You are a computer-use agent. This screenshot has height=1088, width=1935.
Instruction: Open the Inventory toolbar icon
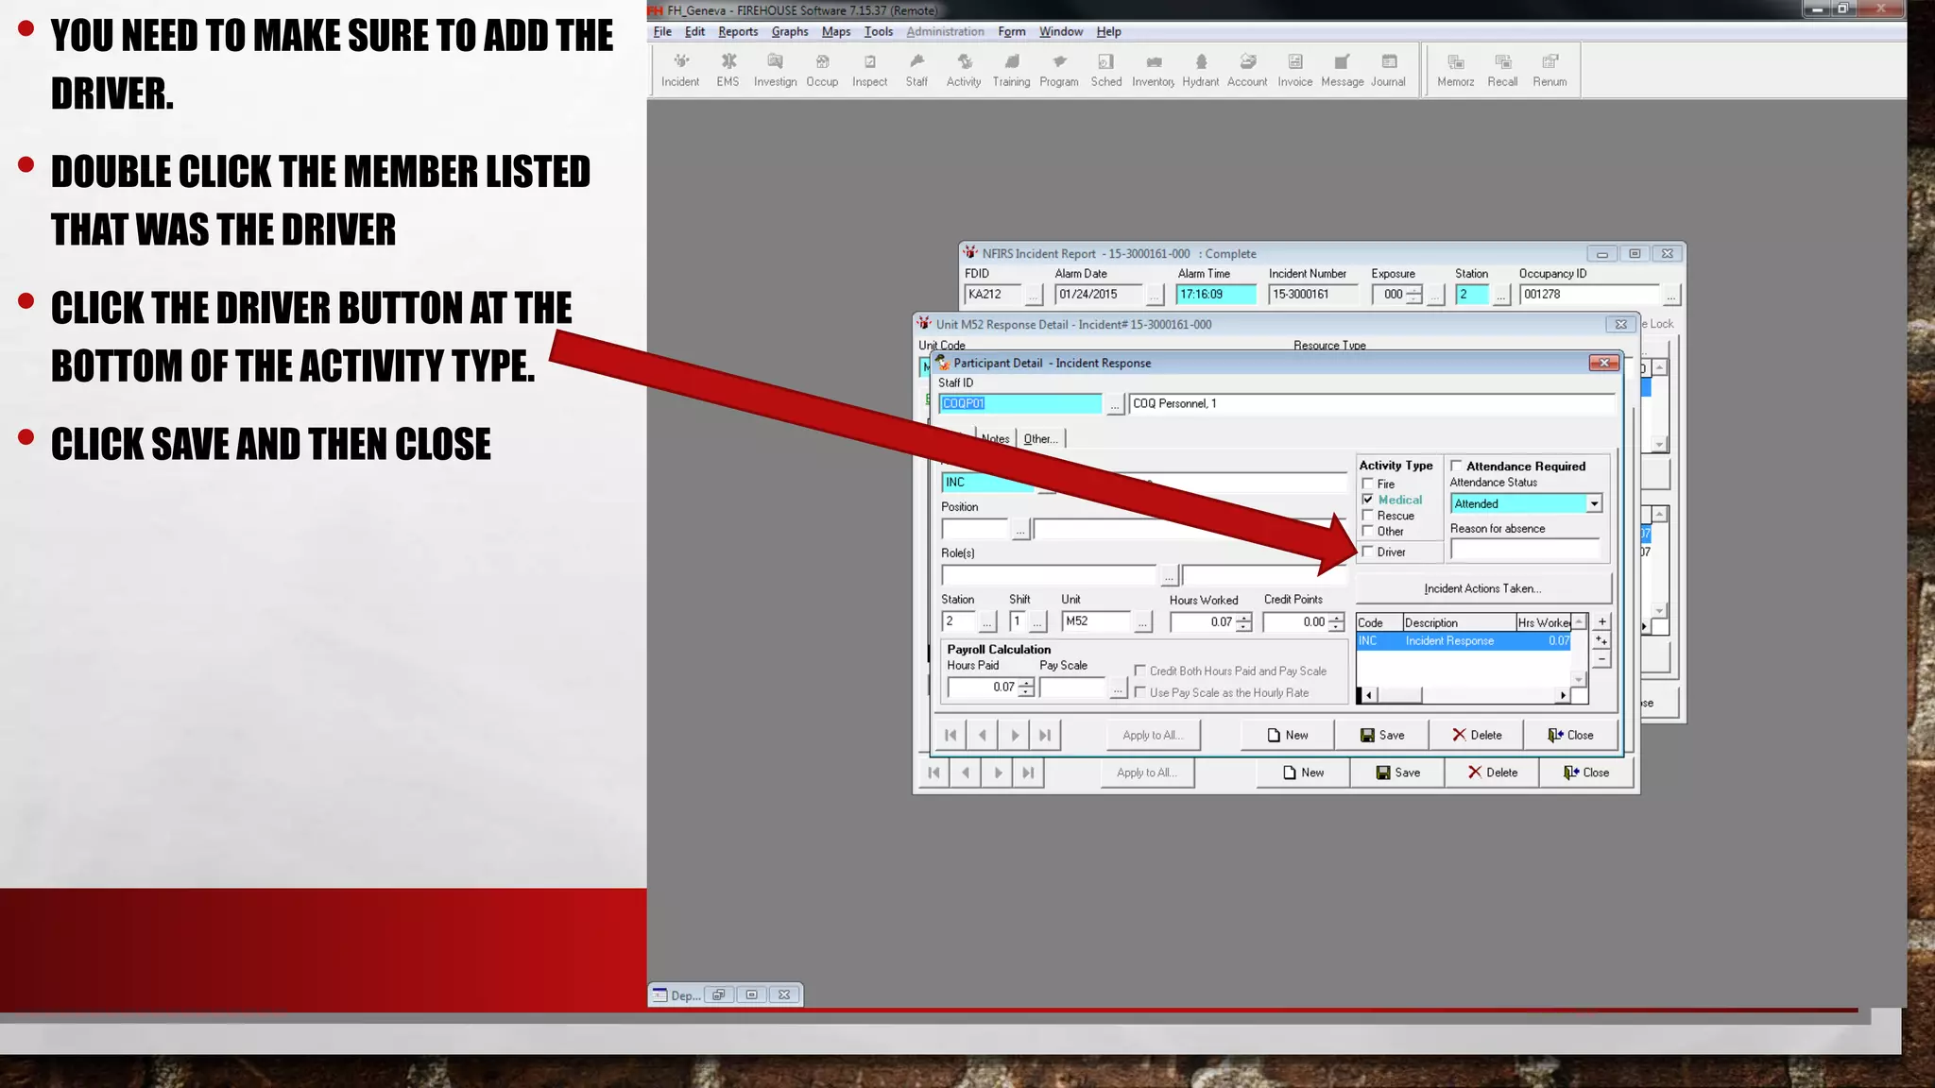pos(1153,70)
